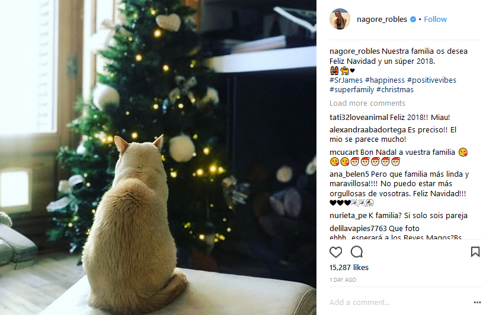Open ana_belen5 commenter profile

coord(349,174)
